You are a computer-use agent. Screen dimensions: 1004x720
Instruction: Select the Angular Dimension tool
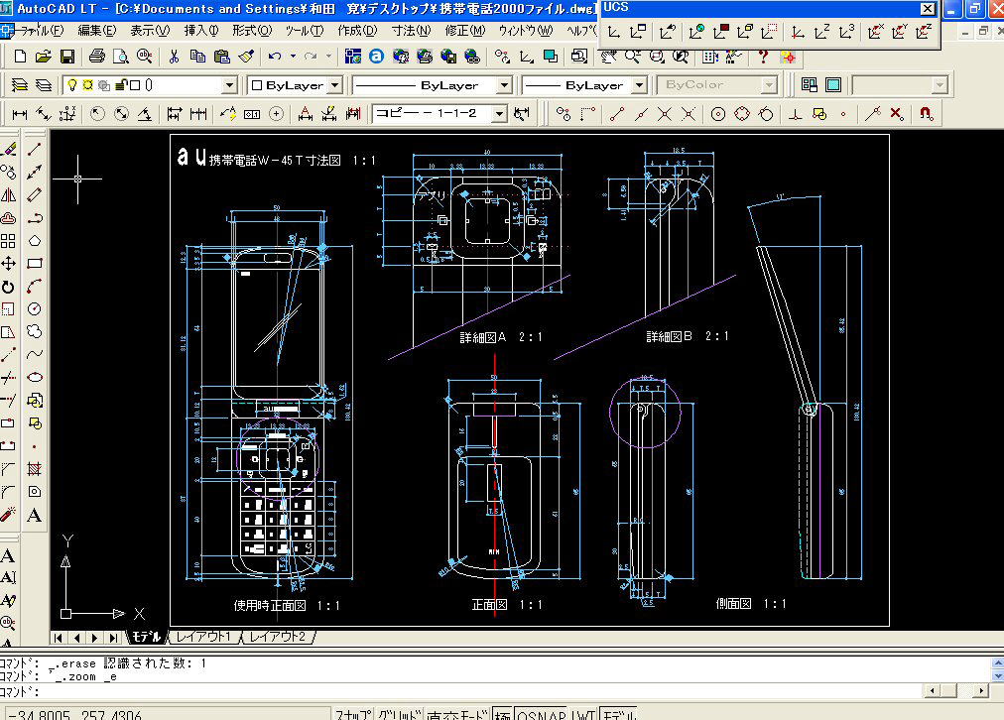point(146,114)
